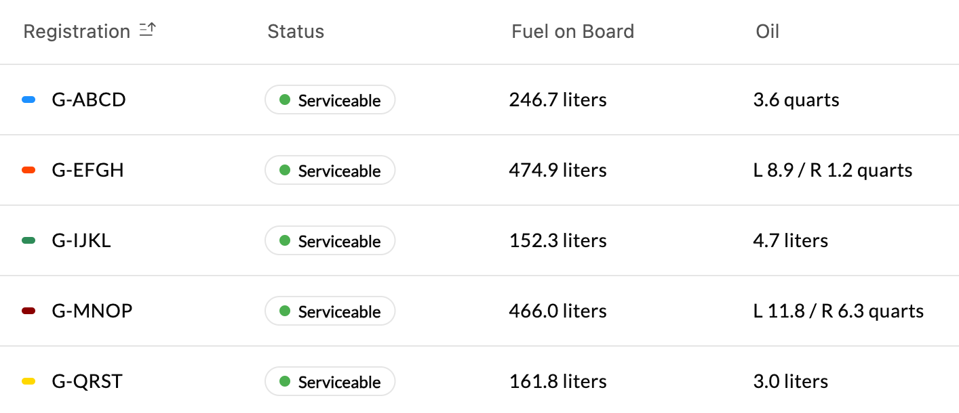Select the 474.9 liters fuel cell
959x413 pixels.
pyautogui.click(x=557, y=171)
